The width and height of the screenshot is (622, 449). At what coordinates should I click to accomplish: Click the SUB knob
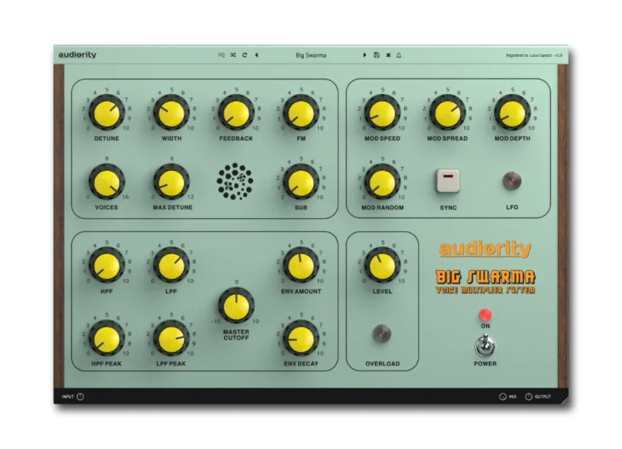[301, 182]
